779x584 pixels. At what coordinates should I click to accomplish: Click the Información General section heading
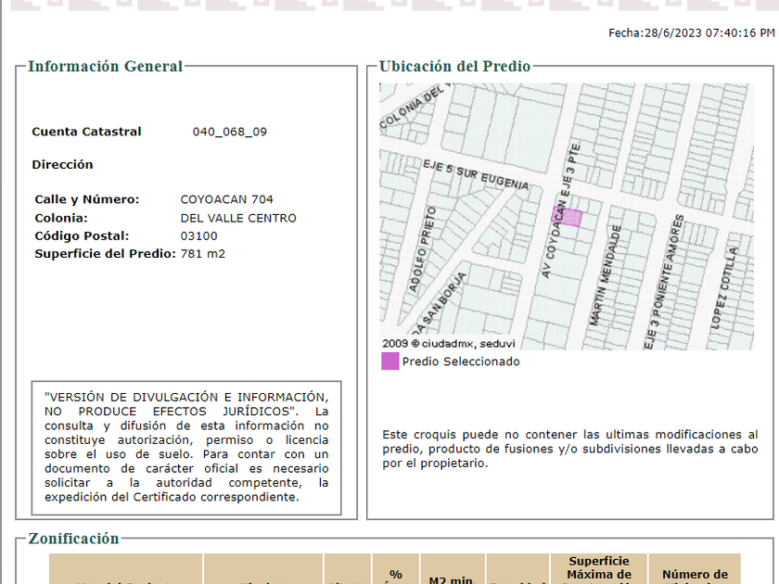106,67
